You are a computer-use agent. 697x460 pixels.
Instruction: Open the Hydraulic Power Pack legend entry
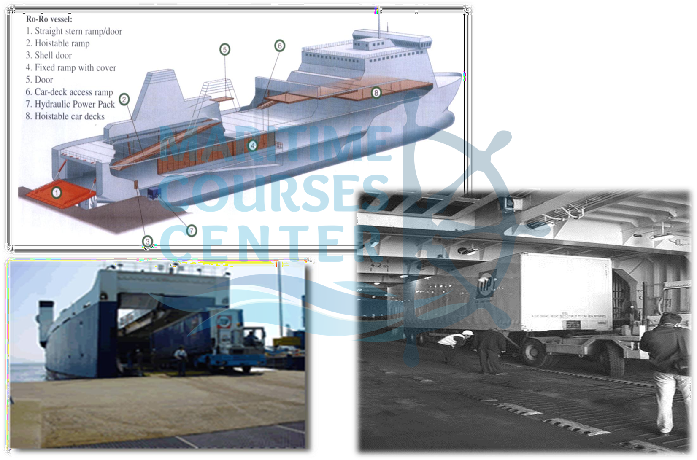click(x=71, y=103)
